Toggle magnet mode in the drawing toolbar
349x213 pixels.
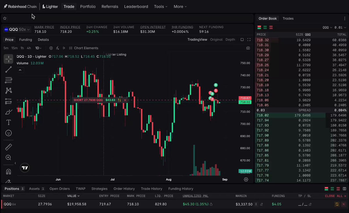[x=8, y=171]
